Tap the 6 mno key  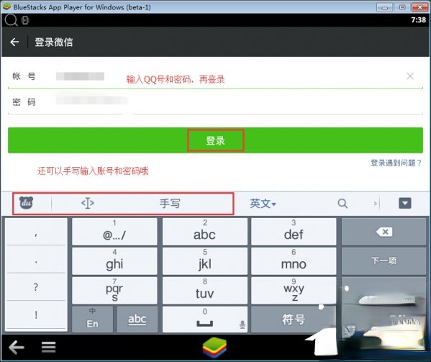pos(294,261)
